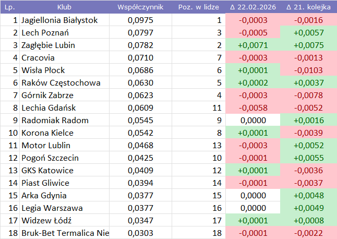Click the Δ 21. kolejka header
337x239 pixels.
309,7
